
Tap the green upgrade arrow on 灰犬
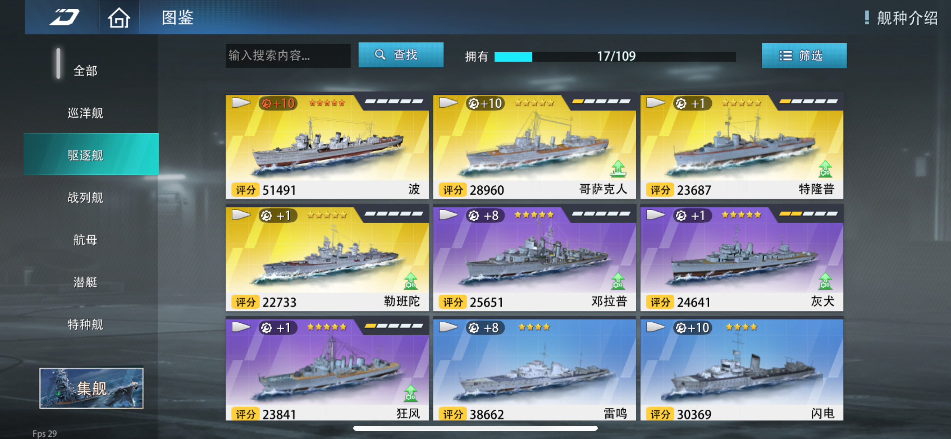point(825,281)
